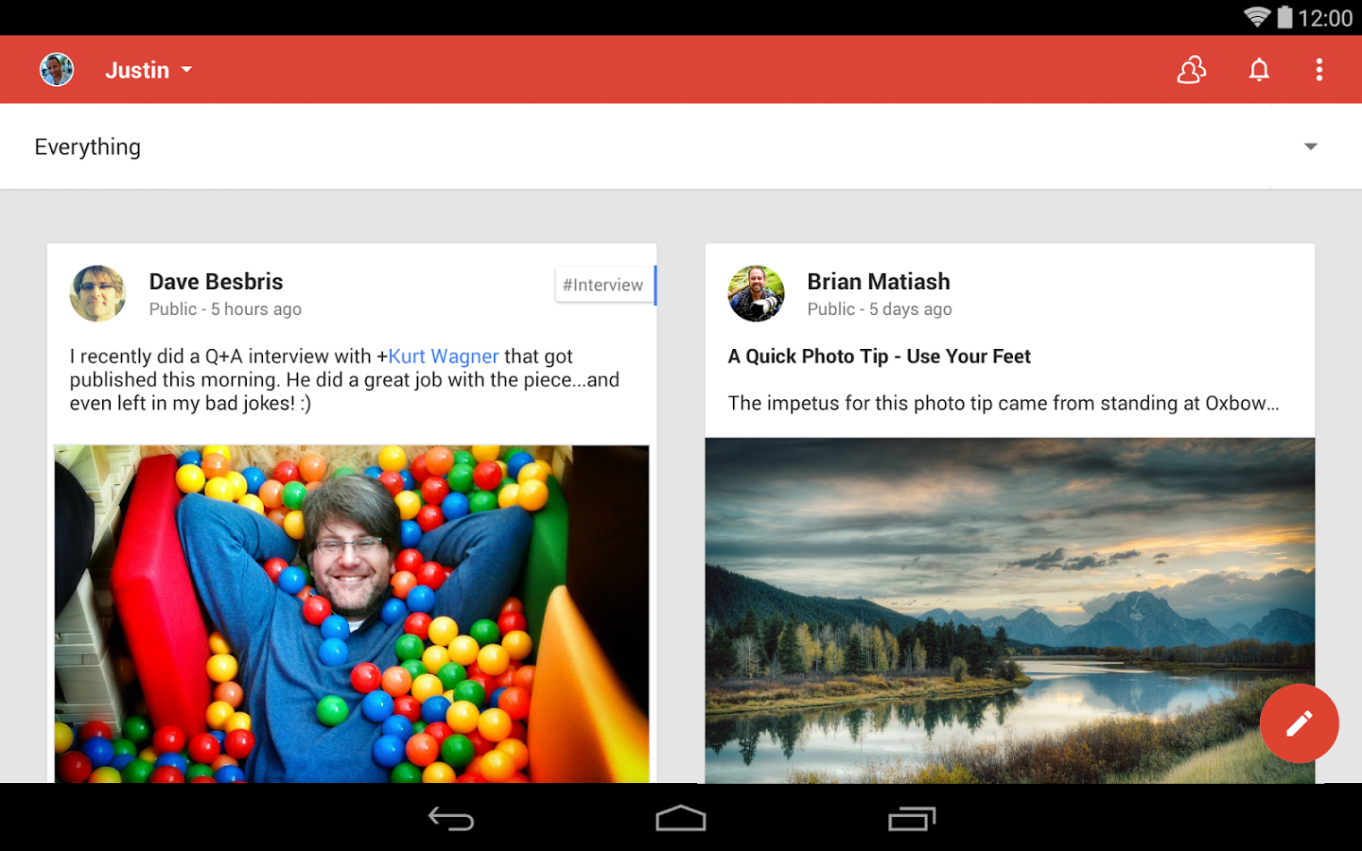This screenshot has height=851, width=1362.
Task: Open the three-dot overflow menu
Action: tap(1319, 70)
